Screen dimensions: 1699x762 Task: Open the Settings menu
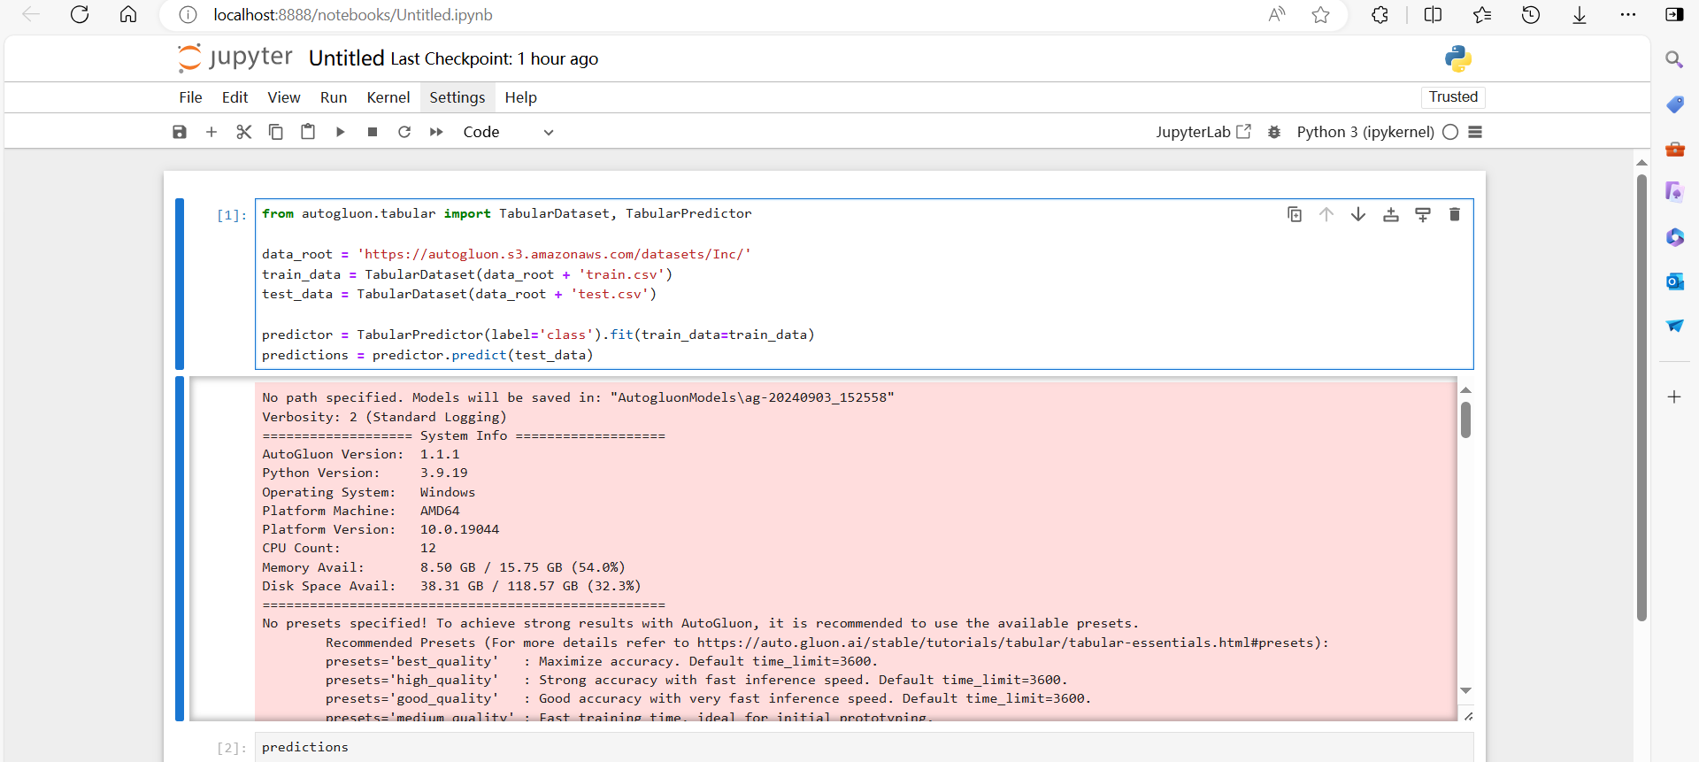(x=457, y=97)
